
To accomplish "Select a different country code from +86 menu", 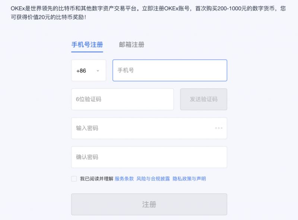I will click(88, 71).
